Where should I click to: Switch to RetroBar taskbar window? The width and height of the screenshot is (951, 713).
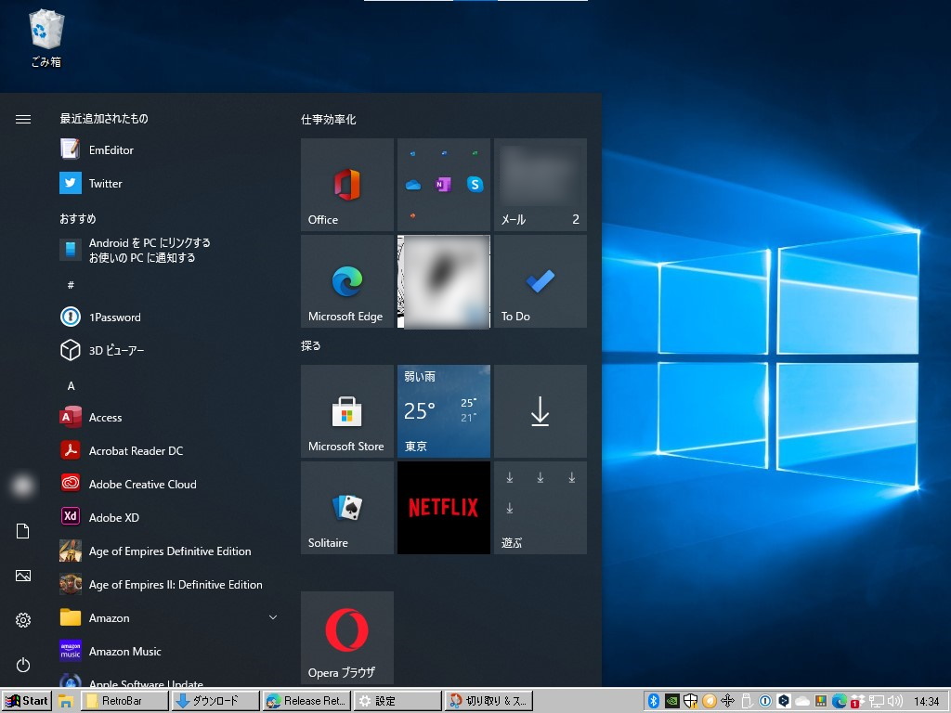(x=125, y=700)
